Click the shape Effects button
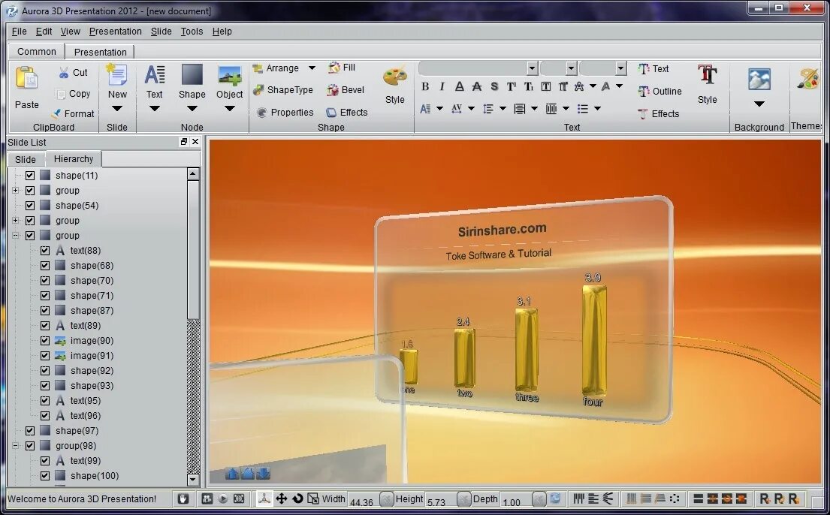The height and width of the screenshot is (515, 830). 347,112
